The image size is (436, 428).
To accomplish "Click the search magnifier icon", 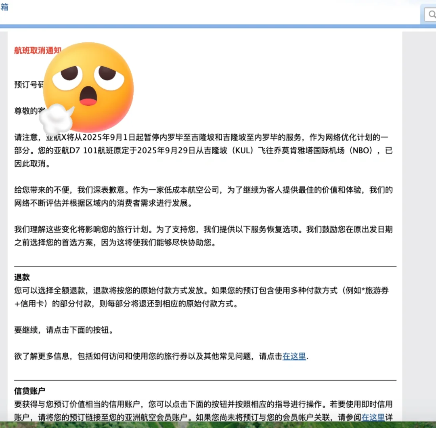I will [x=432, y=14].
